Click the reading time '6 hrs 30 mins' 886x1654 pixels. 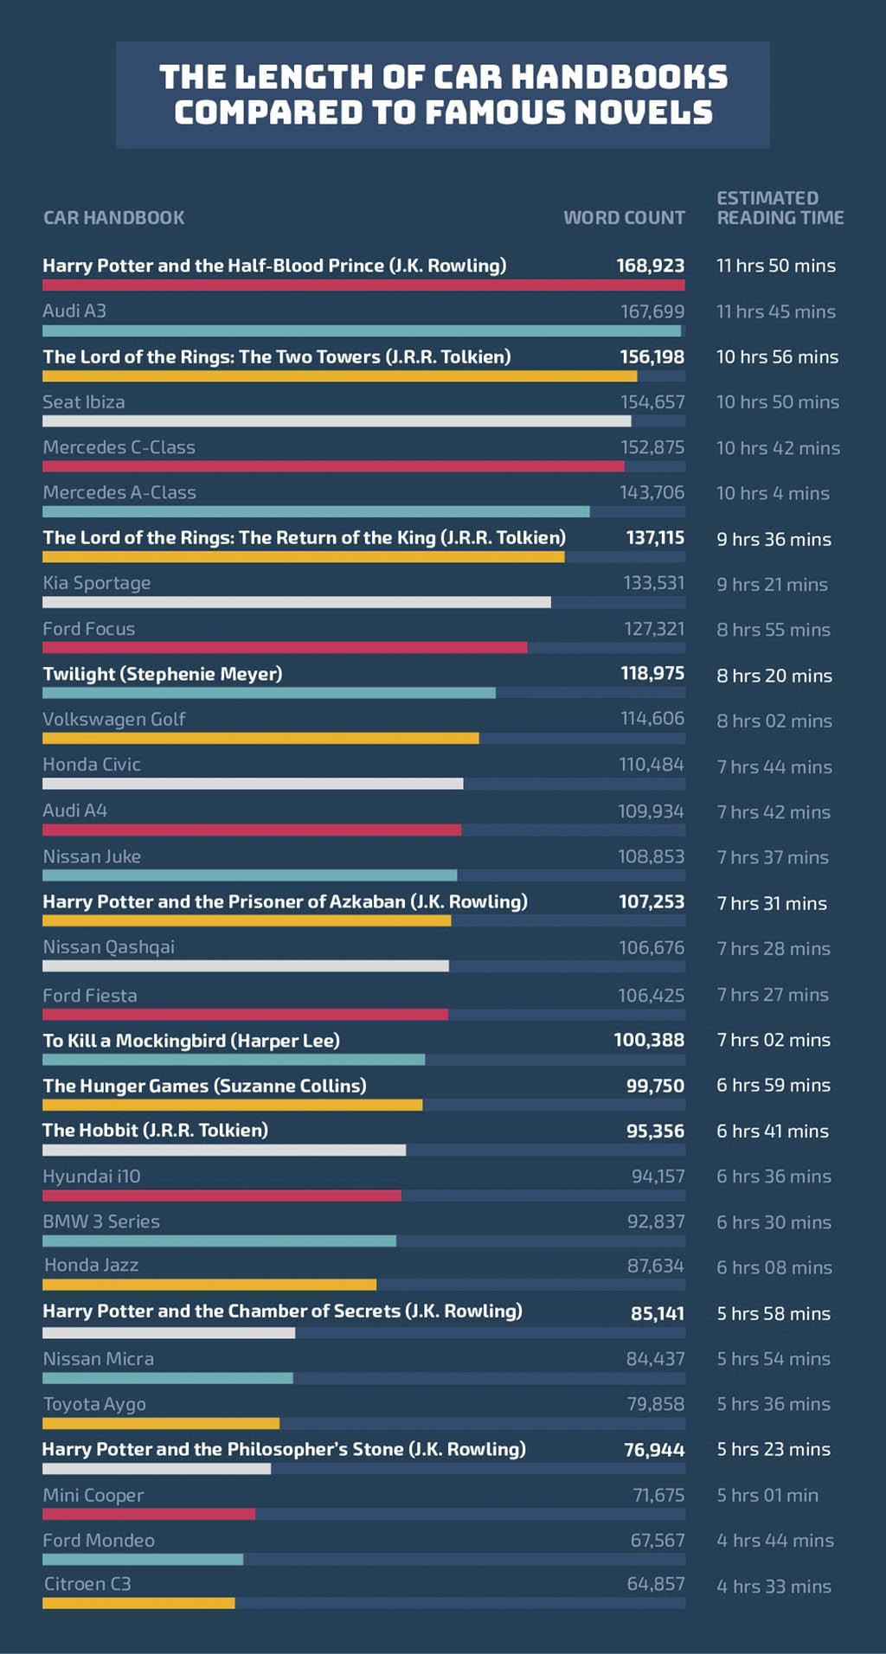(774, 1222)
